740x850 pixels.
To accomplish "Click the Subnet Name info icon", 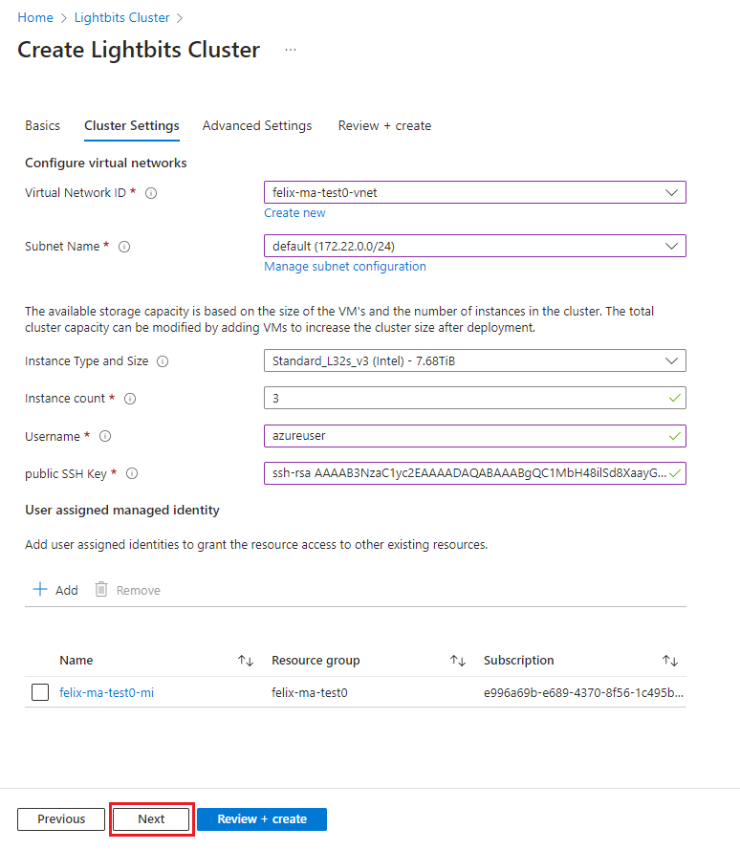I will click(x=124, y=247).
